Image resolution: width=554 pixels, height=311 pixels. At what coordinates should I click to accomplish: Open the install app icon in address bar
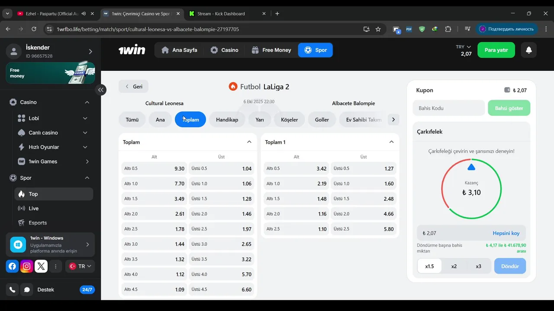pyautogui.click(x=367, y=29)
